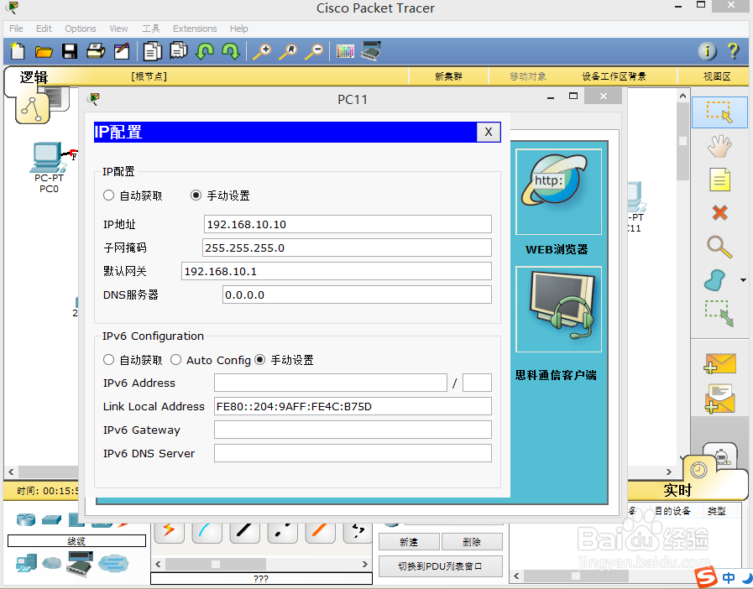This screenshot has width=753, height=589.
Task: Choose the Draw Polygon shape tool
Action: (714, 280)
